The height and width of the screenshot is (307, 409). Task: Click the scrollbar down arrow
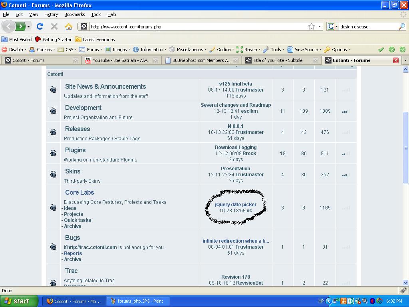[x=406, y=283]
